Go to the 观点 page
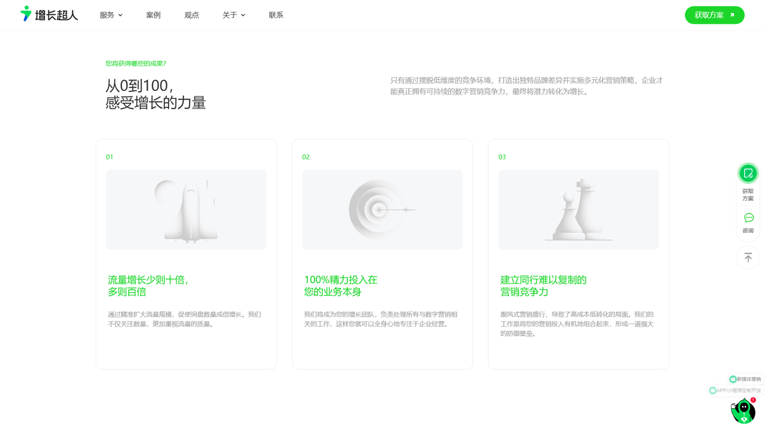765x430 pixels. pyautogui.click(x=191, y=15)
